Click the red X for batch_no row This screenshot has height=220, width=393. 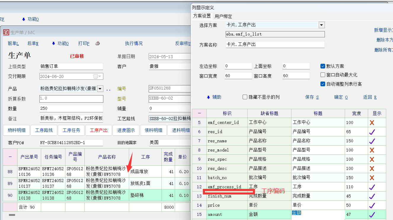372,178
